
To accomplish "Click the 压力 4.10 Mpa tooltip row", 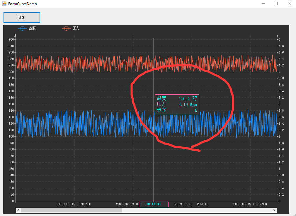I will point(177,105).
